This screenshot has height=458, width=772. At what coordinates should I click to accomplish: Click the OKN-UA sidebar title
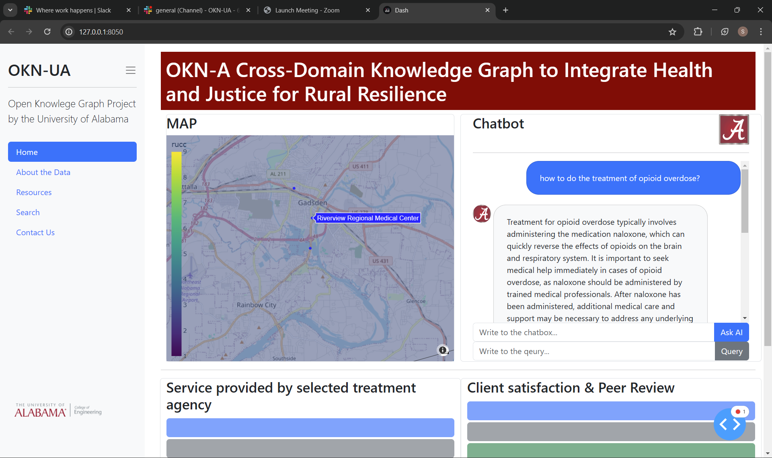(x=39, y=70)
